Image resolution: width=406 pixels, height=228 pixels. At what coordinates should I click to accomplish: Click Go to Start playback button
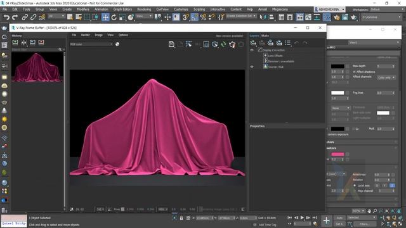(x=290, y=218)
